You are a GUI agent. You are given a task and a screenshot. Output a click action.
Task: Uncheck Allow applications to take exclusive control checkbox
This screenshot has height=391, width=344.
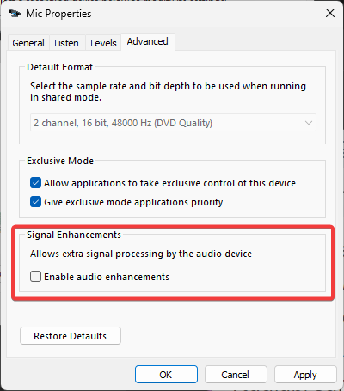coord(35,183)
